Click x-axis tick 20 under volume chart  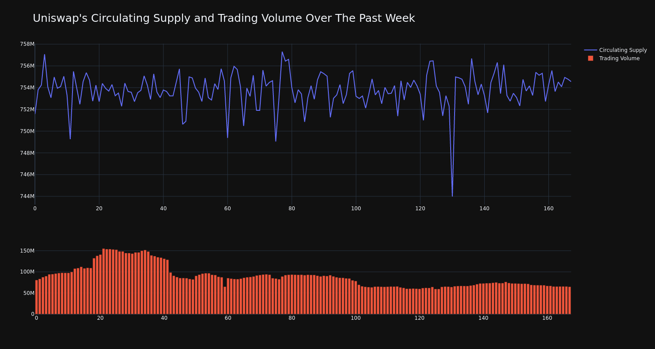point(100,318)
